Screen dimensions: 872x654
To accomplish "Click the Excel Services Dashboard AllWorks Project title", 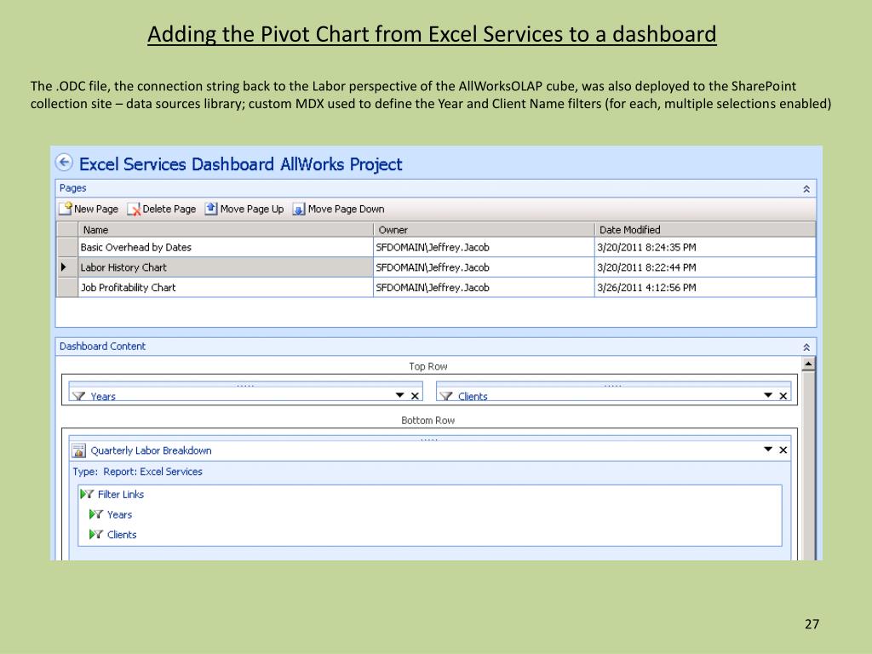I will pos(240,164).
